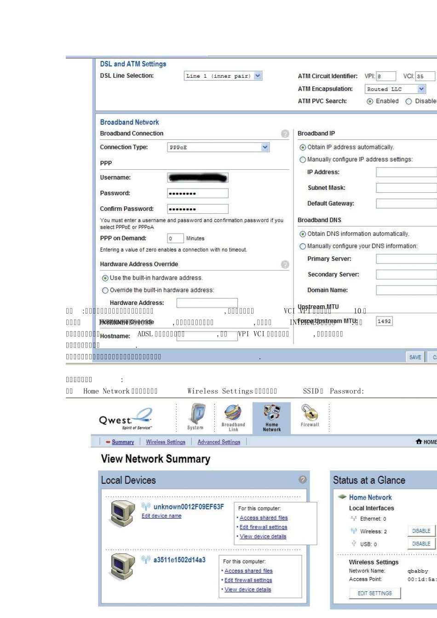Open Connection Type PPPoE dropdown

[218, 148]
